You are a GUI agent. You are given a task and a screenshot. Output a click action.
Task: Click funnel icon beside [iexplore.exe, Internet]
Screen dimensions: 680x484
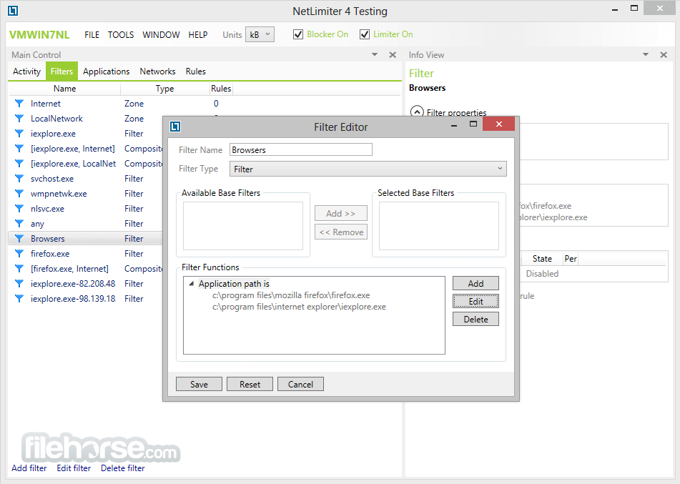coord(19,148)
